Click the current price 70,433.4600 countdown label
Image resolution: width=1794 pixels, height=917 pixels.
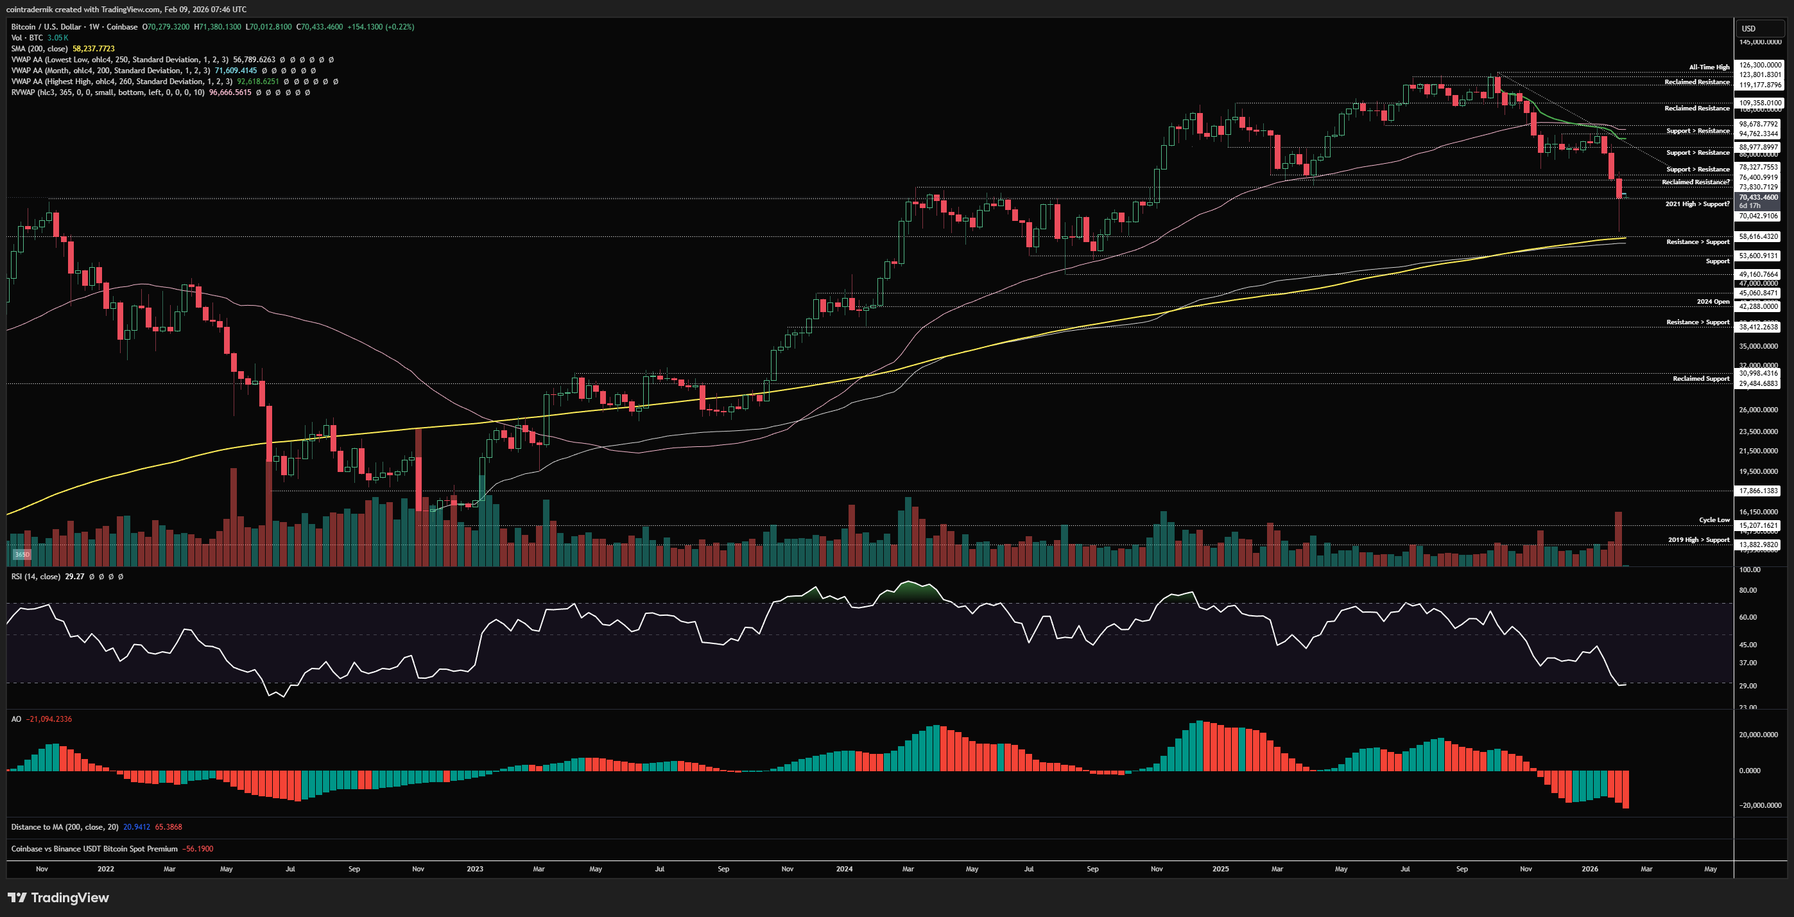coord(1758,202)
